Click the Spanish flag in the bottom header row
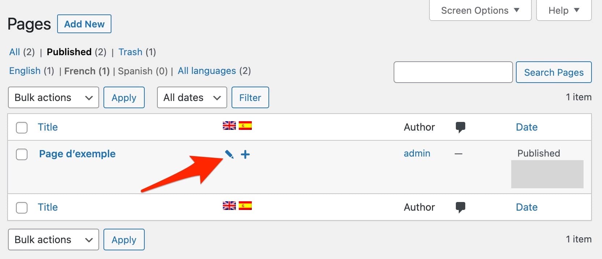 245,206
